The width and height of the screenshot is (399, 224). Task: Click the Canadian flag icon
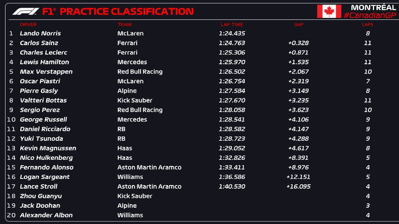329,11
